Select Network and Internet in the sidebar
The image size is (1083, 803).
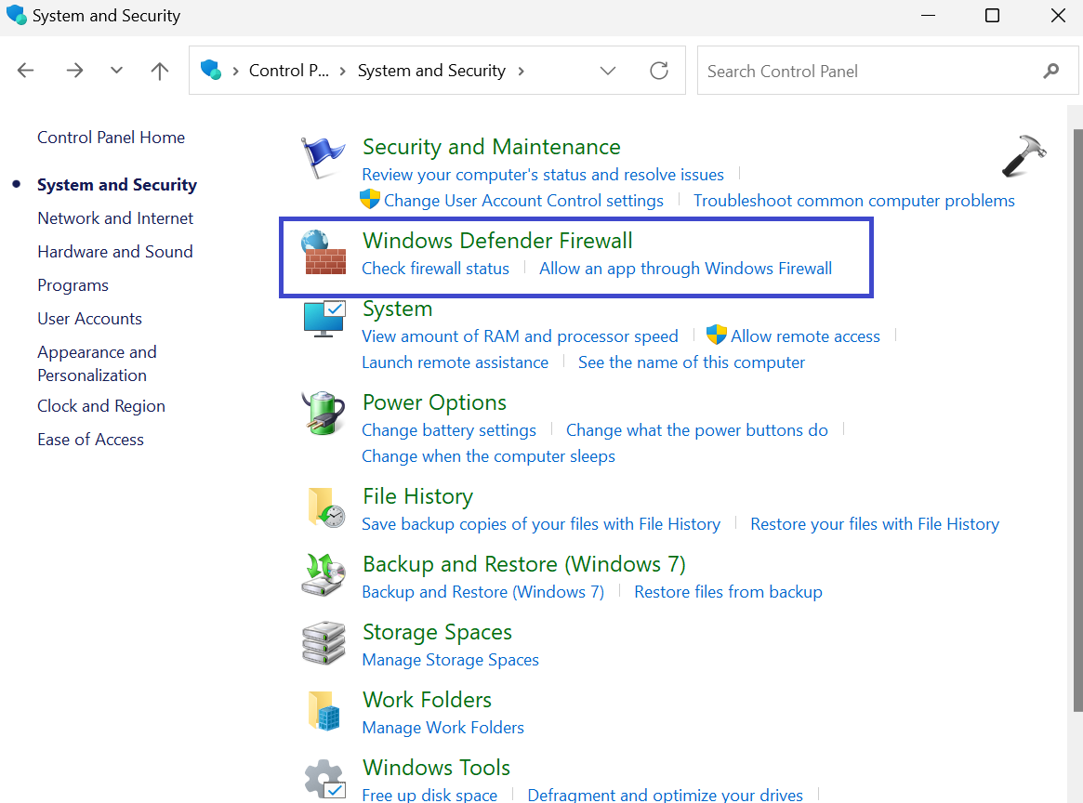point(115,218)
